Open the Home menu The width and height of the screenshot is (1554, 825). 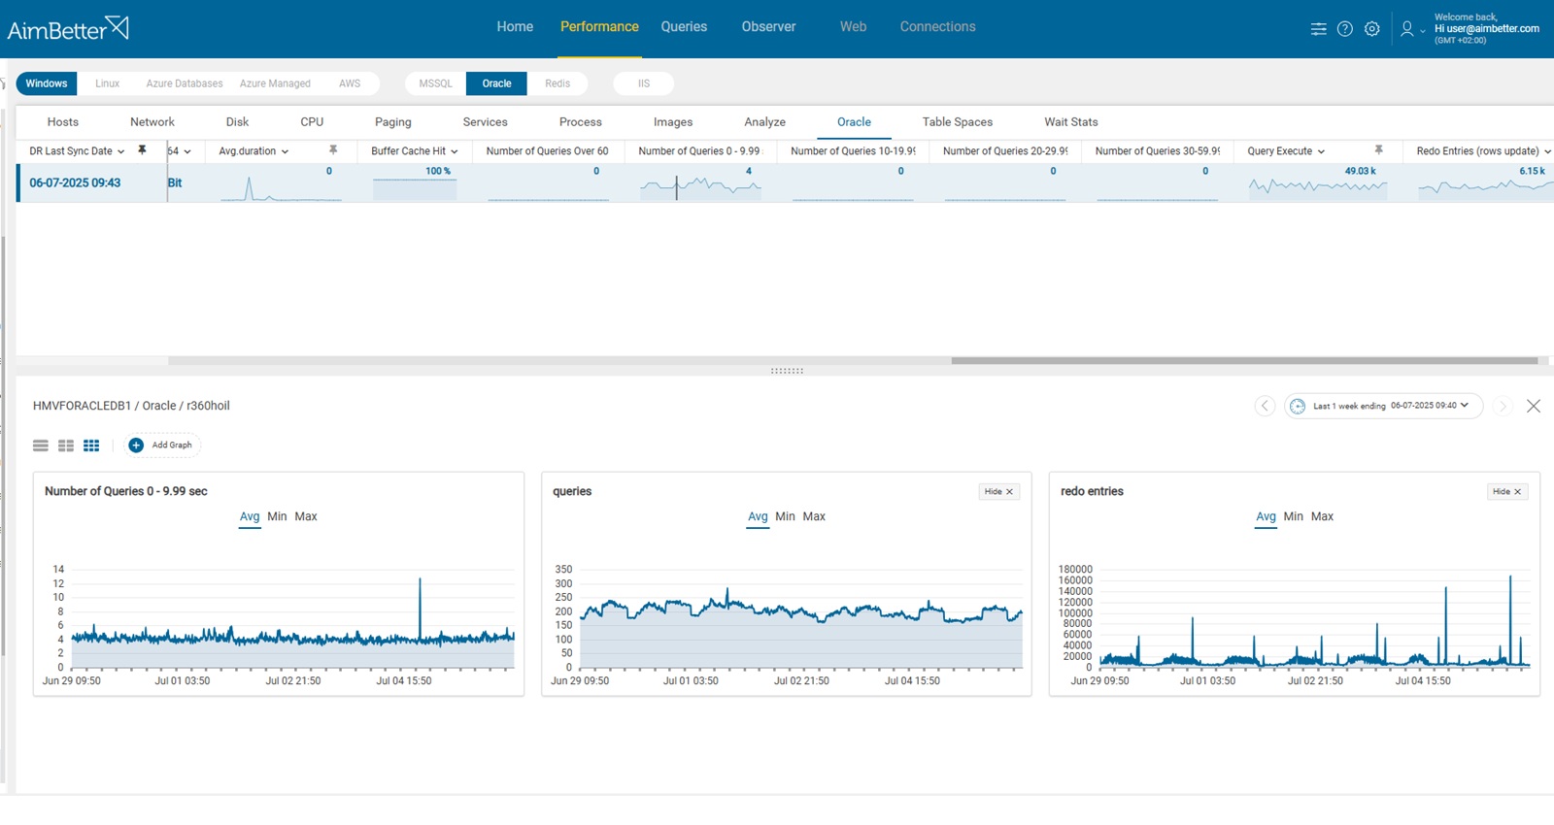click(515, 27)
